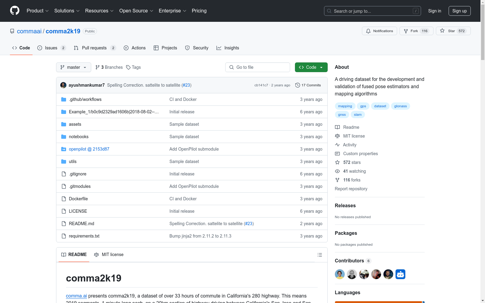Click the book icon next to Readme
This screenshot has width=485, height=303.
337,127
